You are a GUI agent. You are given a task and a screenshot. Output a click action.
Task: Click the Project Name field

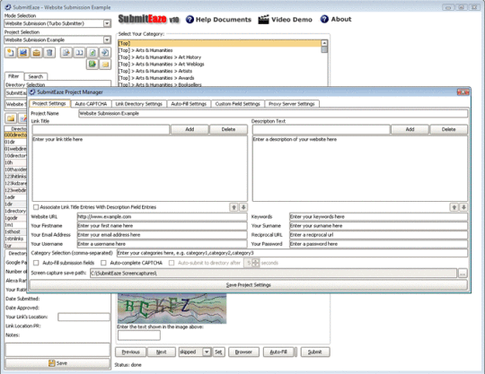tap(273, 113)
